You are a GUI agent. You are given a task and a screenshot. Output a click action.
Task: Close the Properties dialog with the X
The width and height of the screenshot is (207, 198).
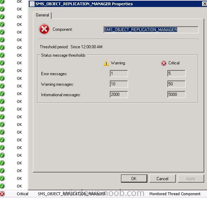pos(205,4)
